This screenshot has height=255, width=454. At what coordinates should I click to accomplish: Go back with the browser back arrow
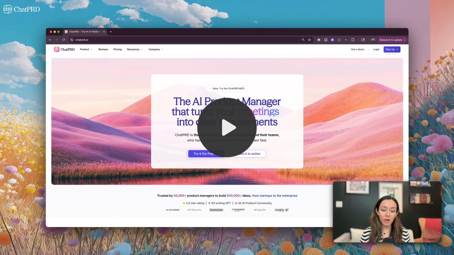(x=50, y=40)
